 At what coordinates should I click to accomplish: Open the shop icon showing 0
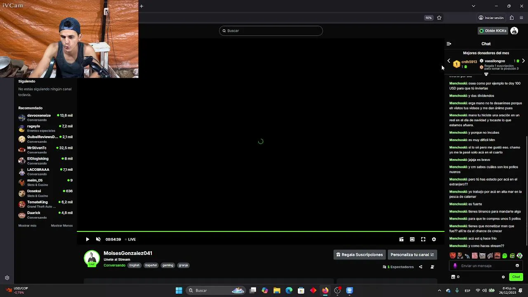click(x=455, y=277)
